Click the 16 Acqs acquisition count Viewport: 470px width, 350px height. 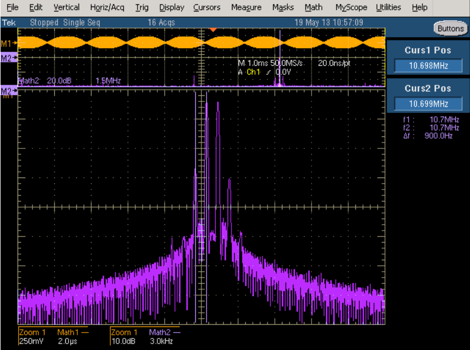(161, 22)
